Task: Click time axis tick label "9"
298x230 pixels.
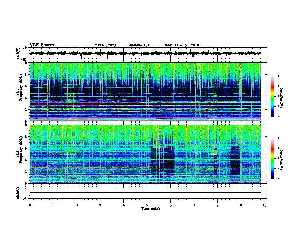Action: pos(241,205)
